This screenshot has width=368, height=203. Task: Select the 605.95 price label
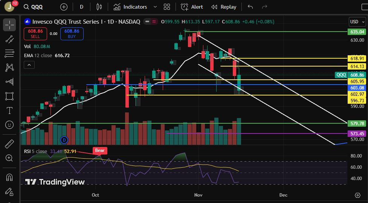357,82
